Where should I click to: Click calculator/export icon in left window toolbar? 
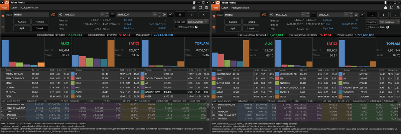pyautogui.click(x=206, y=7)
